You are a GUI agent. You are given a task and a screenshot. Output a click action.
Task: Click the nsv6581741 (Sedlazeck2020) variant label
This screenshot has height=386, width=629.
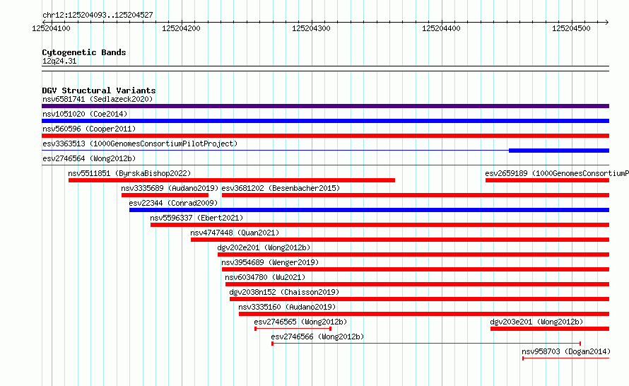pyautogui.click(x=98, y=99)
